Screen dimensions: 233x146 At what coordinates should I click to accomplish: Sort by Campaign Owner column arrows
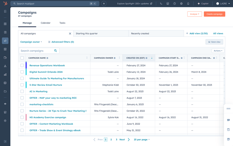pyautogui.click(x=119, y=58)
